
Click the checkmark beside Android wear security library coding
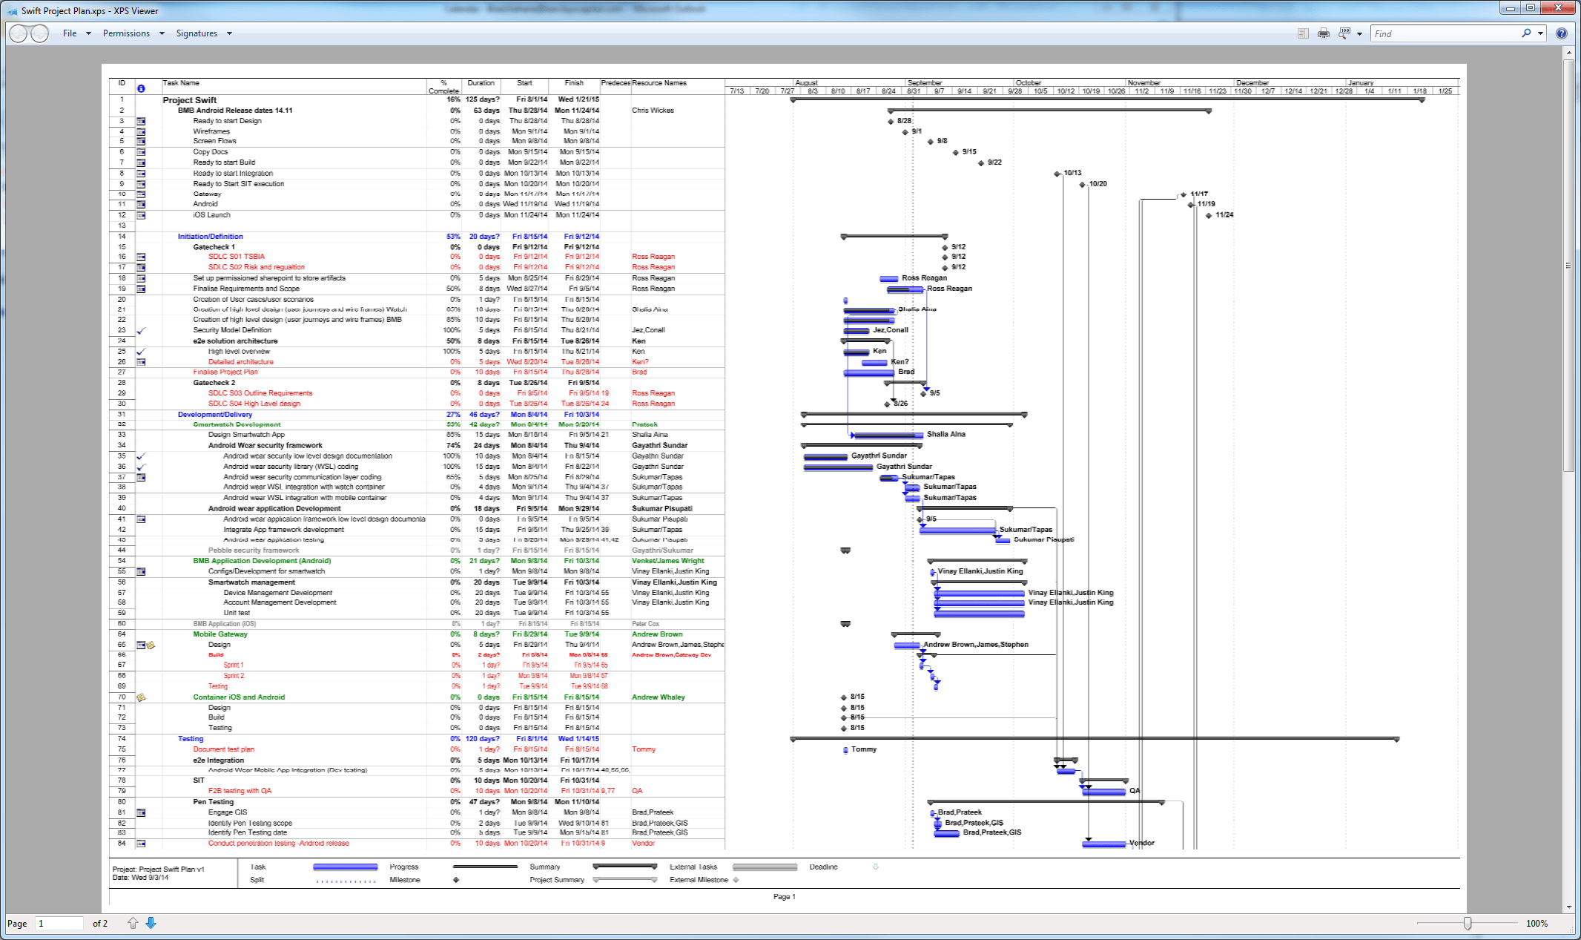(x=141, y=467)
